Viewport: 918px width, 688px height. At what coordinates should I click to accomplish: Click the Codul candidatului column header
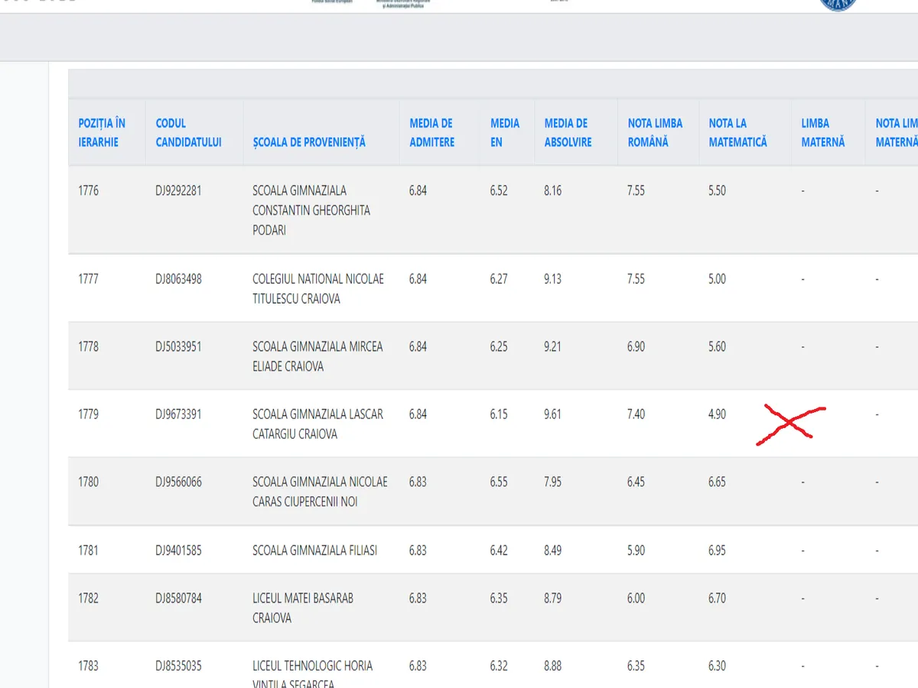pyautogui.click(x=188, y=132)
